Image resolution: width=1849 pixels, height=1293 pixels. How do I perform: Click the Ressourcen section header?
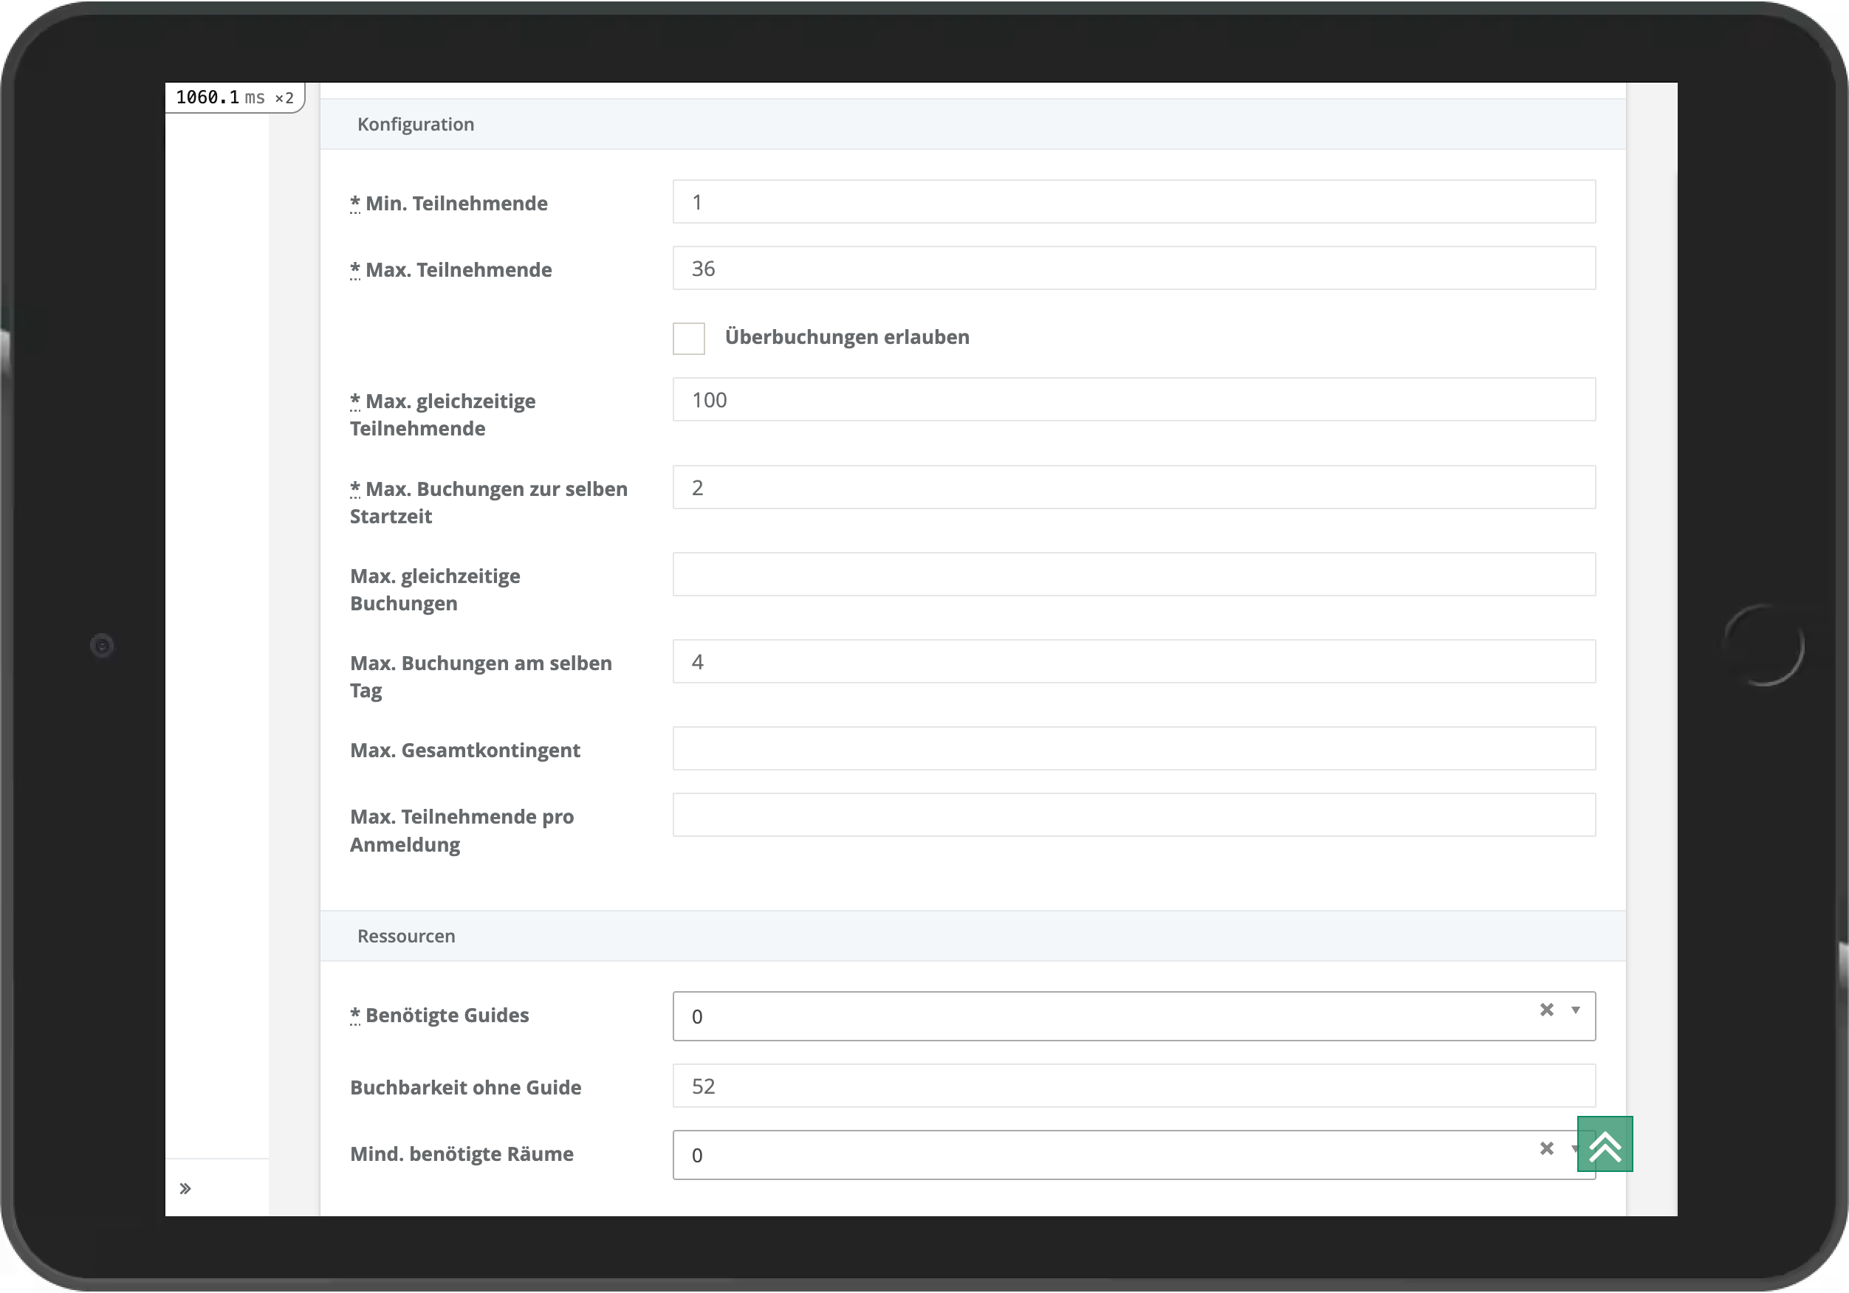point(972,936)
